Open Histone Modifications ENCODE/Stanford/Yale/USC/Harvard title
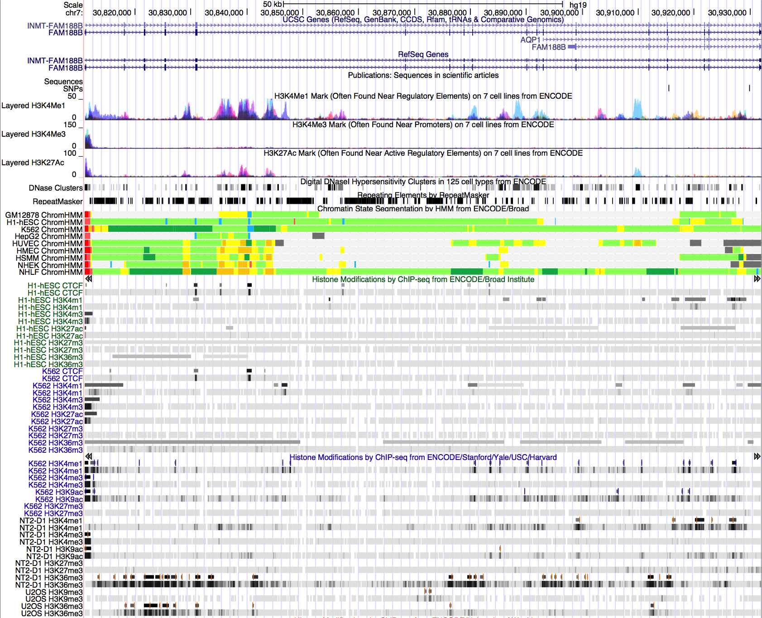Image resolution: width=762 pixels, height=618 pixels. [x=423, y=457]
